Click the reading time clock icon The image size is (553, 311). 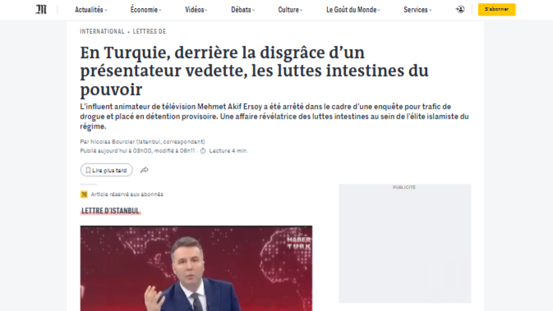pos(203,151)
